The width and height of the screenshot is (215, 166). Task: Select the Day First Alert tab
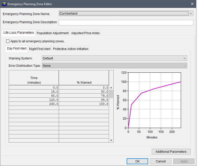point(17,48)
